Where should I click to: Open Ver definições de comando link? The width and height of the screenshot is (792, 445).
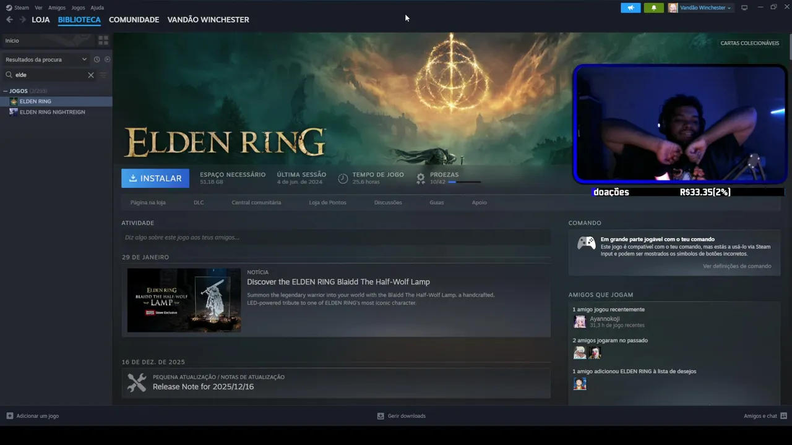[x=737, y=266]
